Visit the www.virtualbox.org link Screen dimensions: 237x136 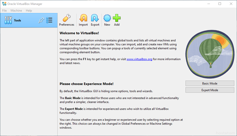click(139, 59)
